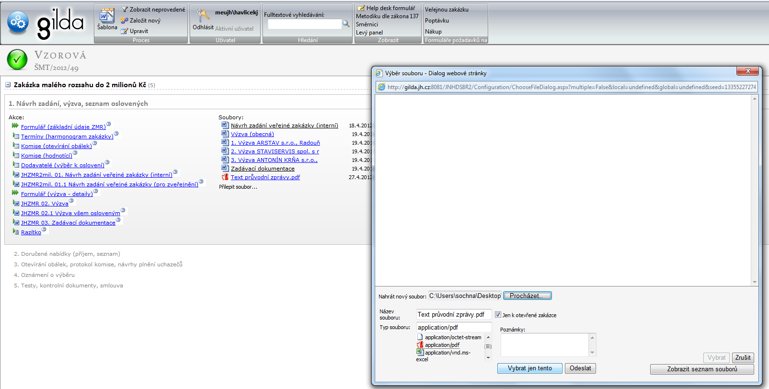Image resolution: width=769 pixels, height=389 pixels.
Task: Open Komise (otevírání obálek) link
Action: tap(57, 146)
